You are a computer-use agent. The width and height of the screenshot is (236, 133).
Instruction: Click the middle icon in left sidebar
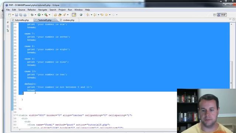pyautogui.click(x=8, y=26)
